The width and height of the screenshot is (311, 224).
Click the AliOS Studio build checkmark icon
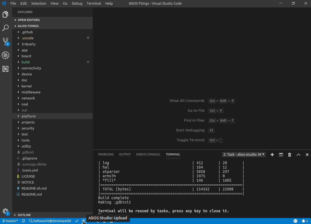pyautogui.click(x=77, y=221)
